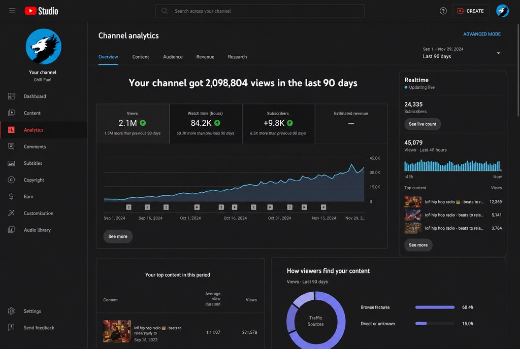The image size is (520, 349).
Task: Open realtime video with 5,141 views
Action: [452, 215]
